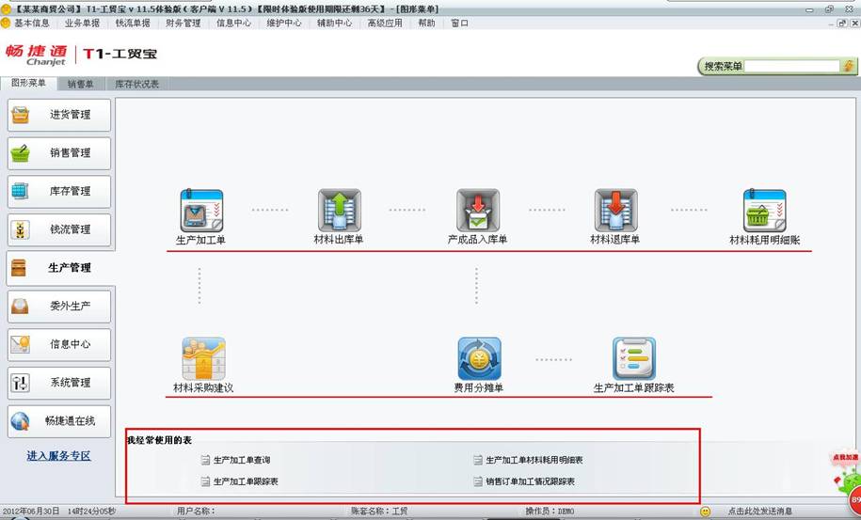Open the 基本信息 menu
Image resolution: width=861 pixels, height=520 pixels.
click(x=32, y=23)
